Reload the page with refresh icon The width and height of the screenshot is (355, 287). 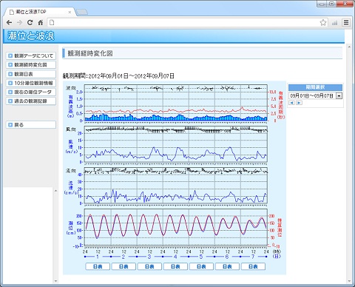click(30, 23)
